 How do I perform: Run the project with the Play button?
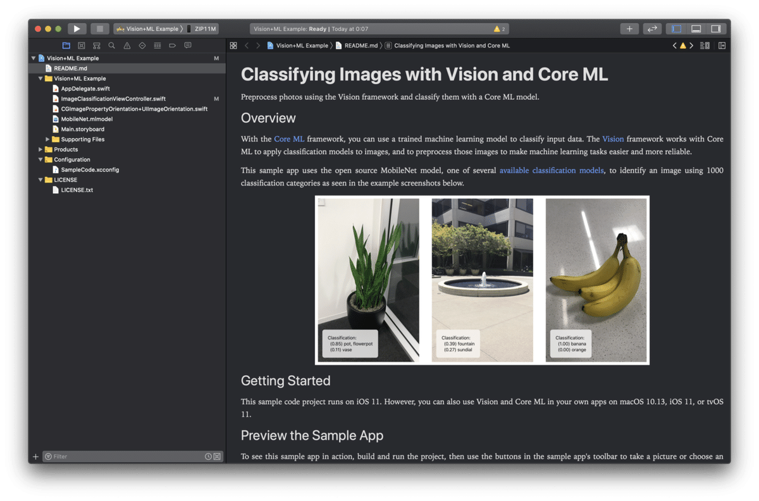click(77, 28)
